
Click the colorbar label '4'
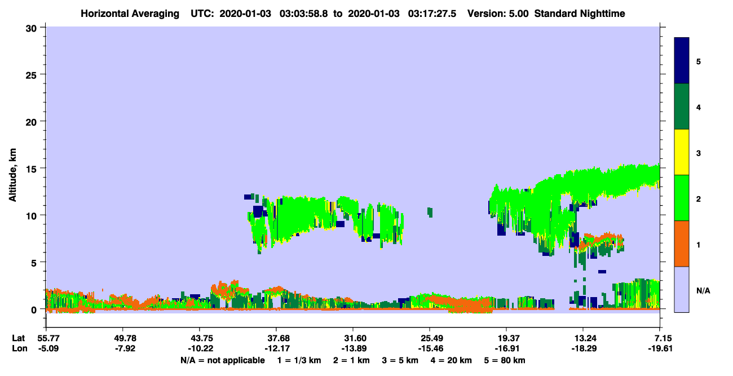699,107
